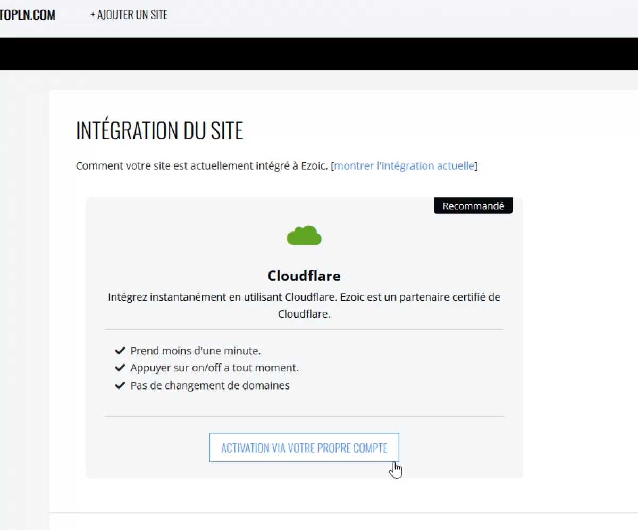Viewport: 638px width, 530px height.
Task: Click the bold "Cloudflare" card title
Action: coord(304,276)
